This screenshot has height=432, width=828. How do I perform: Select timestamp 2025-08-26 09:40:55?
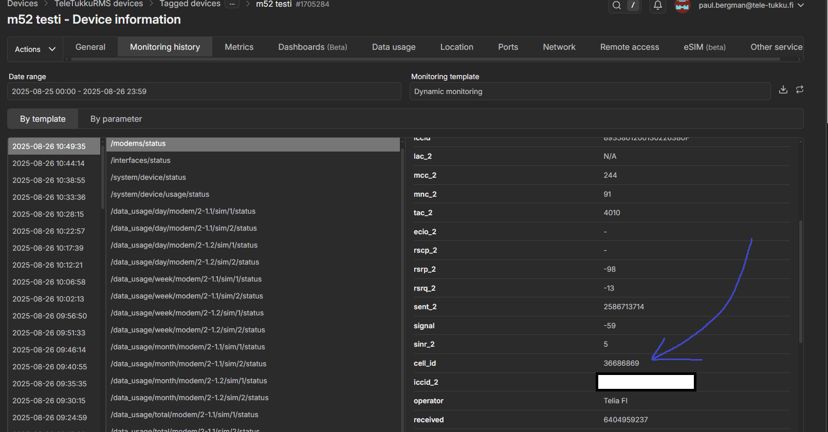click(x=54, y=367)
